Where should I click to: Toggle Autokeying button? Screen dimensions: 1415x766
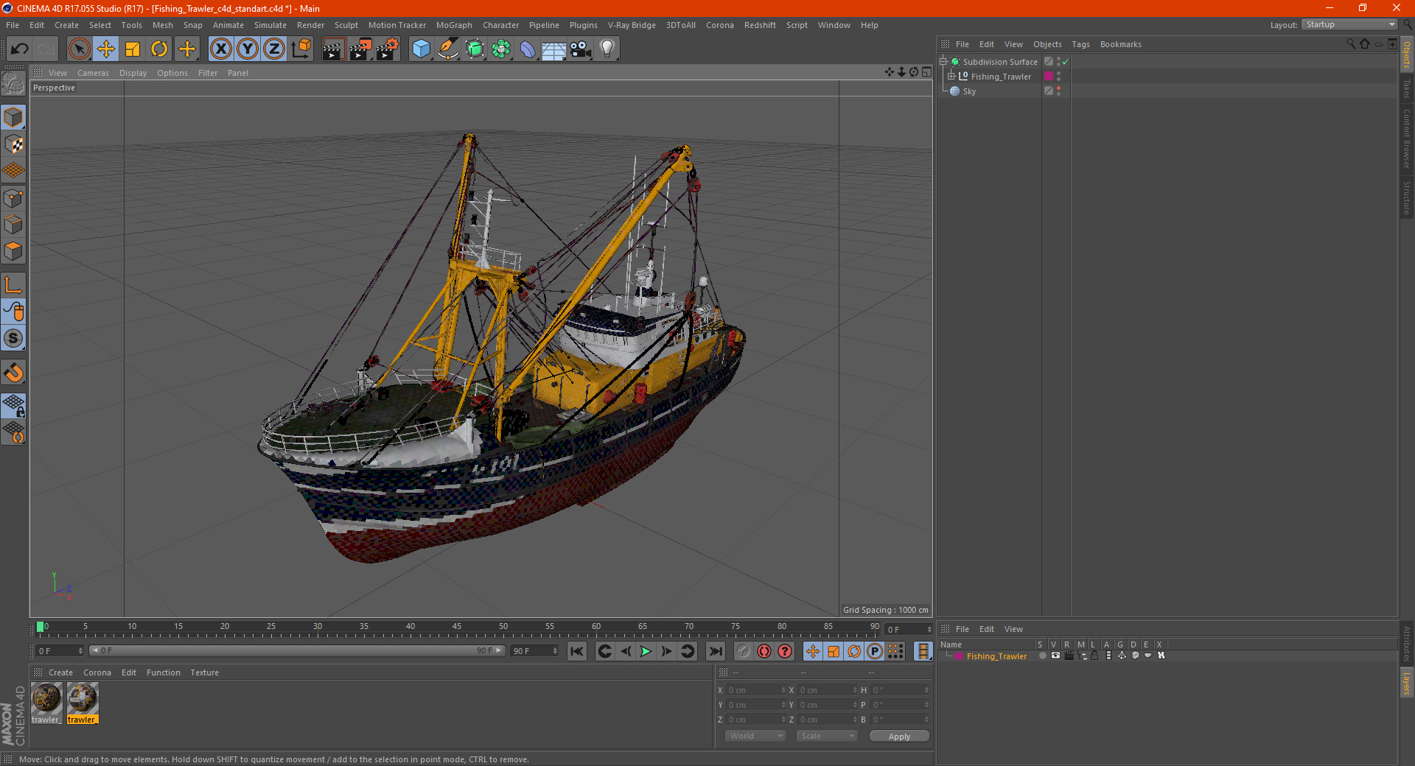coord(764,651)
